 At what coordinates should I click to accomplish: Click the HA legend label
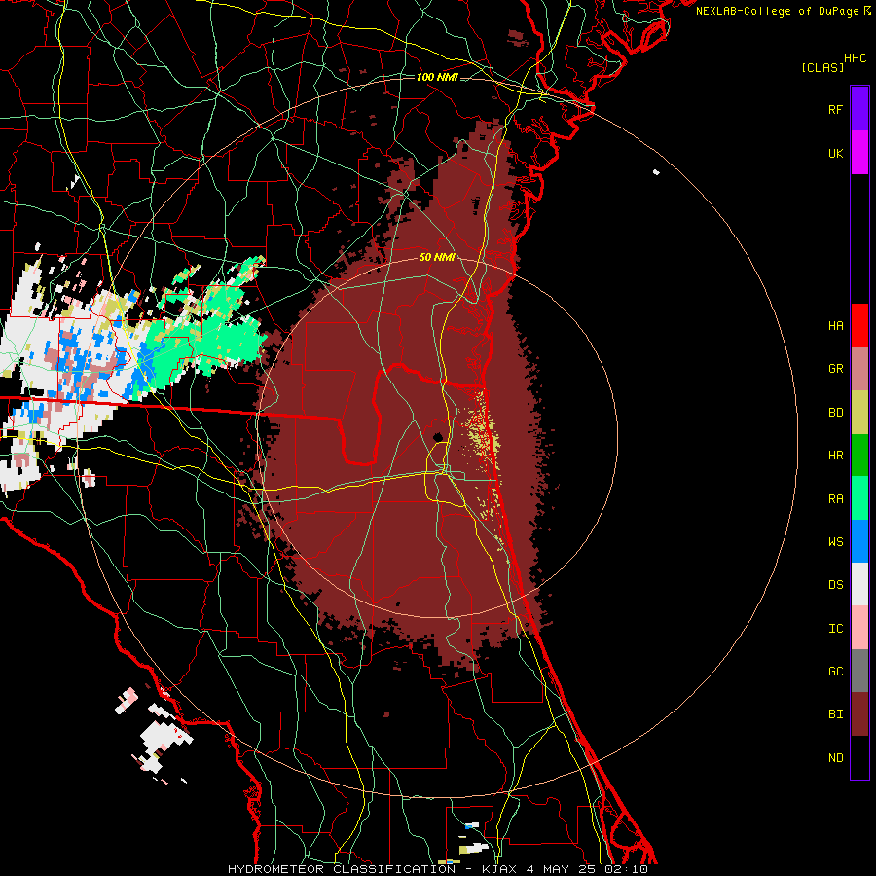[x=835, y=326]
